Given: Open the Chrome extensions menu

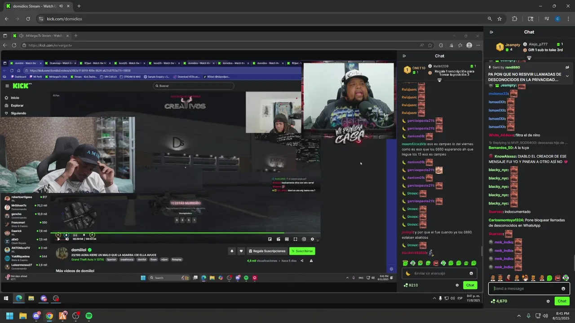Looking at the screenshot, I should tap(515, 19).
